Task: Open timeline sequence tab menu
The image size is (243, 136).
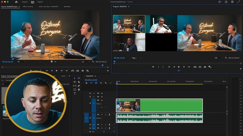Action: click(x=95, y=76)
